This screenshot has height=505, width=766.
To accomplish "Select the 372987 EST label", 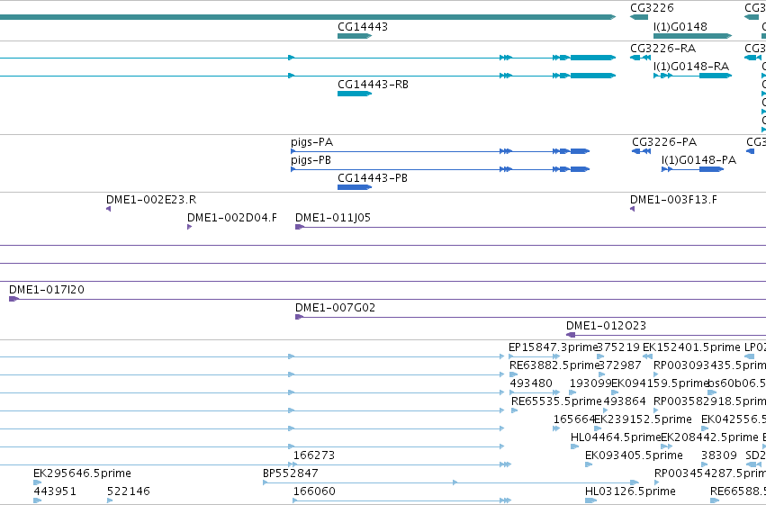I will click(620, 365).
